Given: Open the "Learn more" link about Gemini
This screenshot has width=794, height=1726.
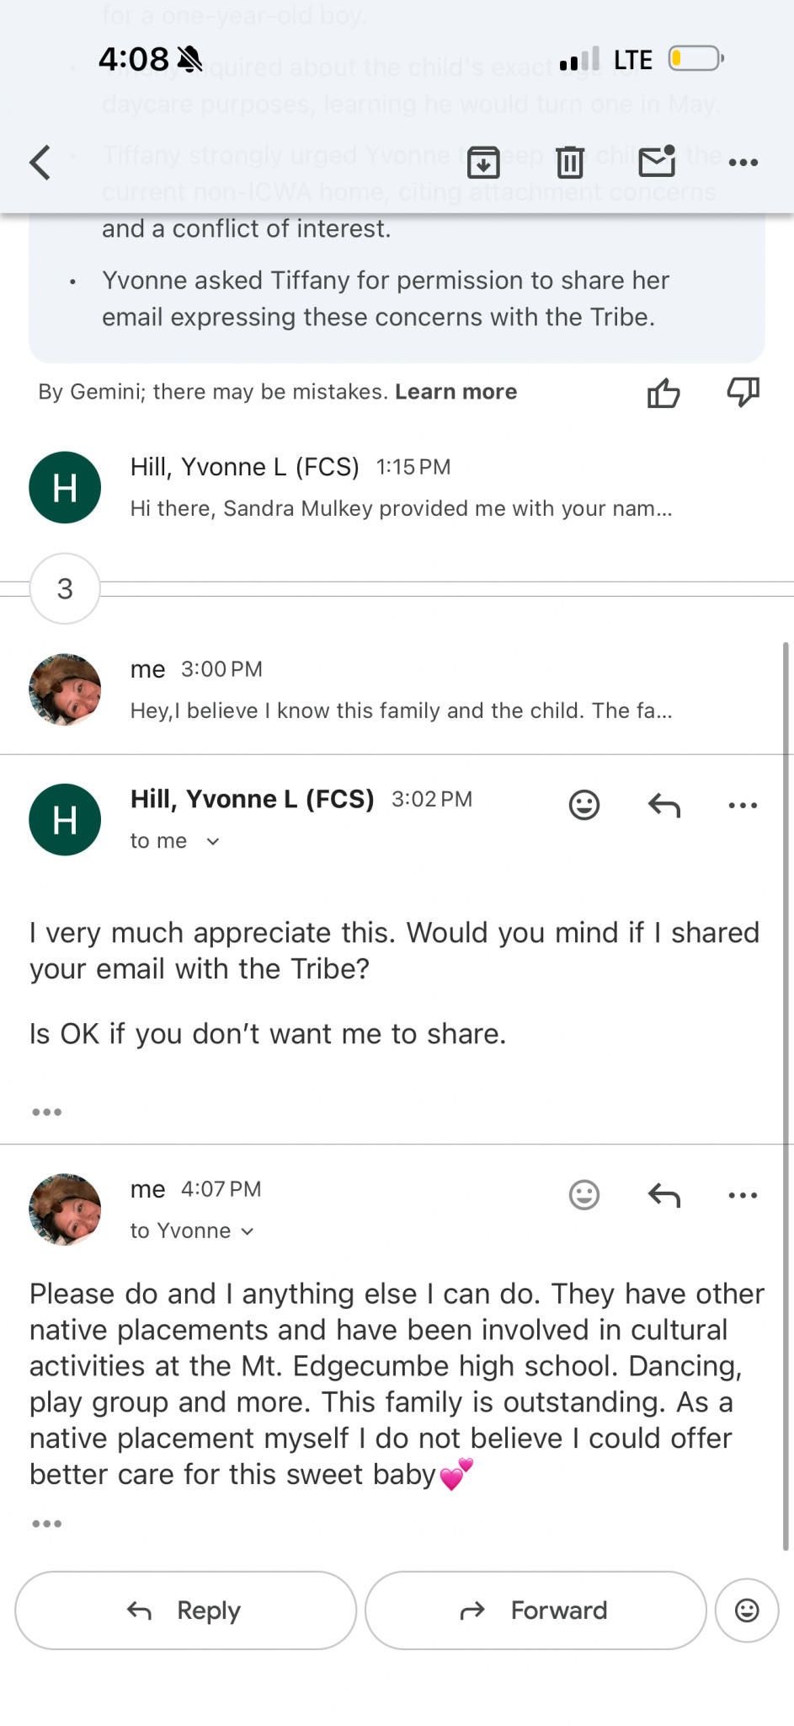Looking at the screenshot, I should tap(456, 392).
